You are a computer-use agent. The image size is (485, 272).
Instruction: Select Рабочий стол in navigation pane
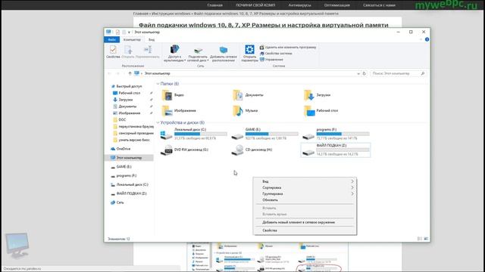130,93
